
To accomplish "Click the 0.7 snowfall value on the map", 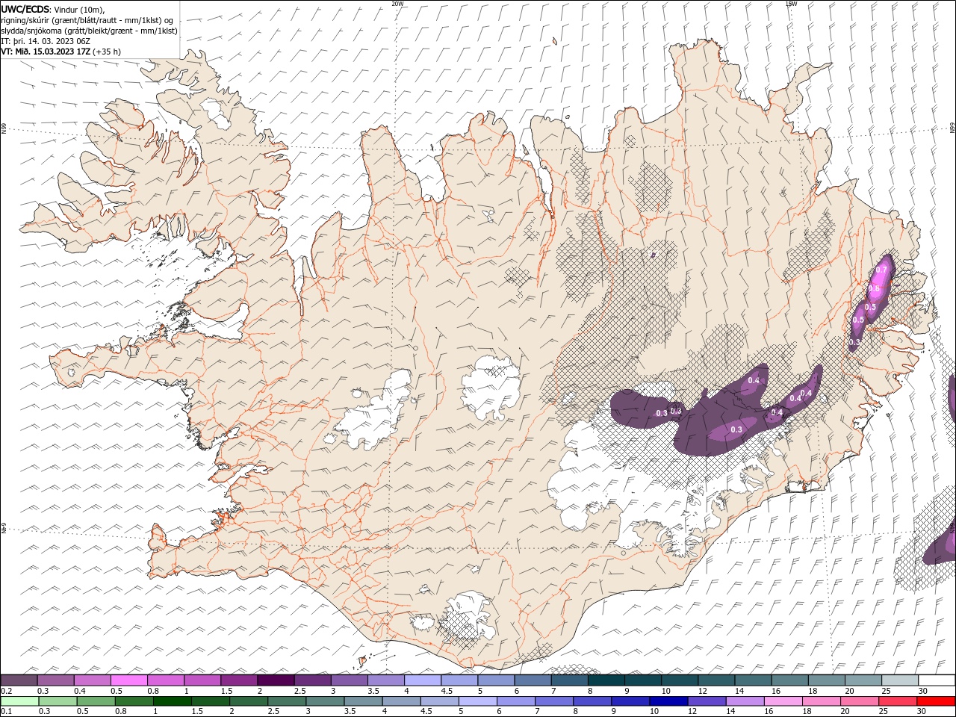I will click(881, 270).
